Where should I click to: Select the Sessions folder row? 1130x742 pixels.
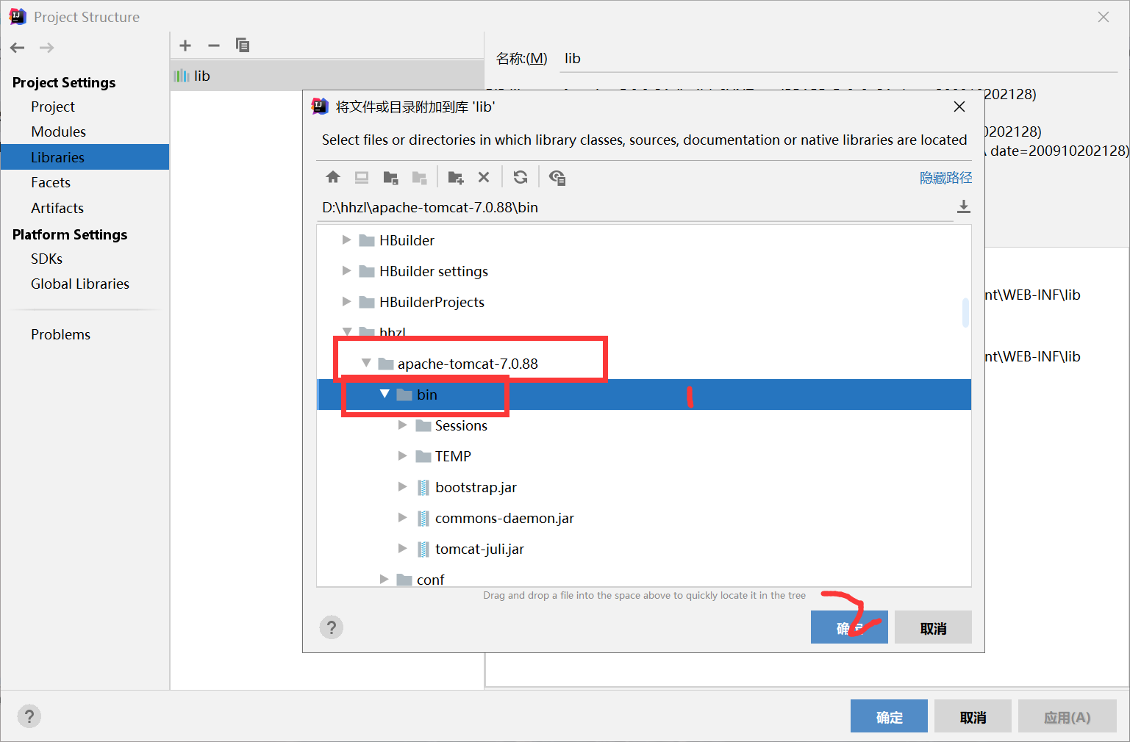click(x=644, y=425)
